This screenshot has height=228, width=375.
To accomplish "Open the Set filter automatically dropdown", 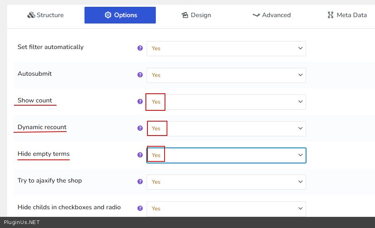I will (x=226, y=48).
